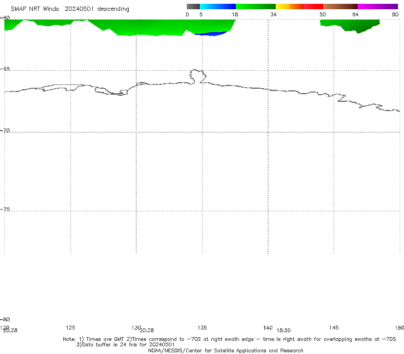Click the latitude label '-80'
Viewport: 404px width, 354px height.
click(5, 319)
